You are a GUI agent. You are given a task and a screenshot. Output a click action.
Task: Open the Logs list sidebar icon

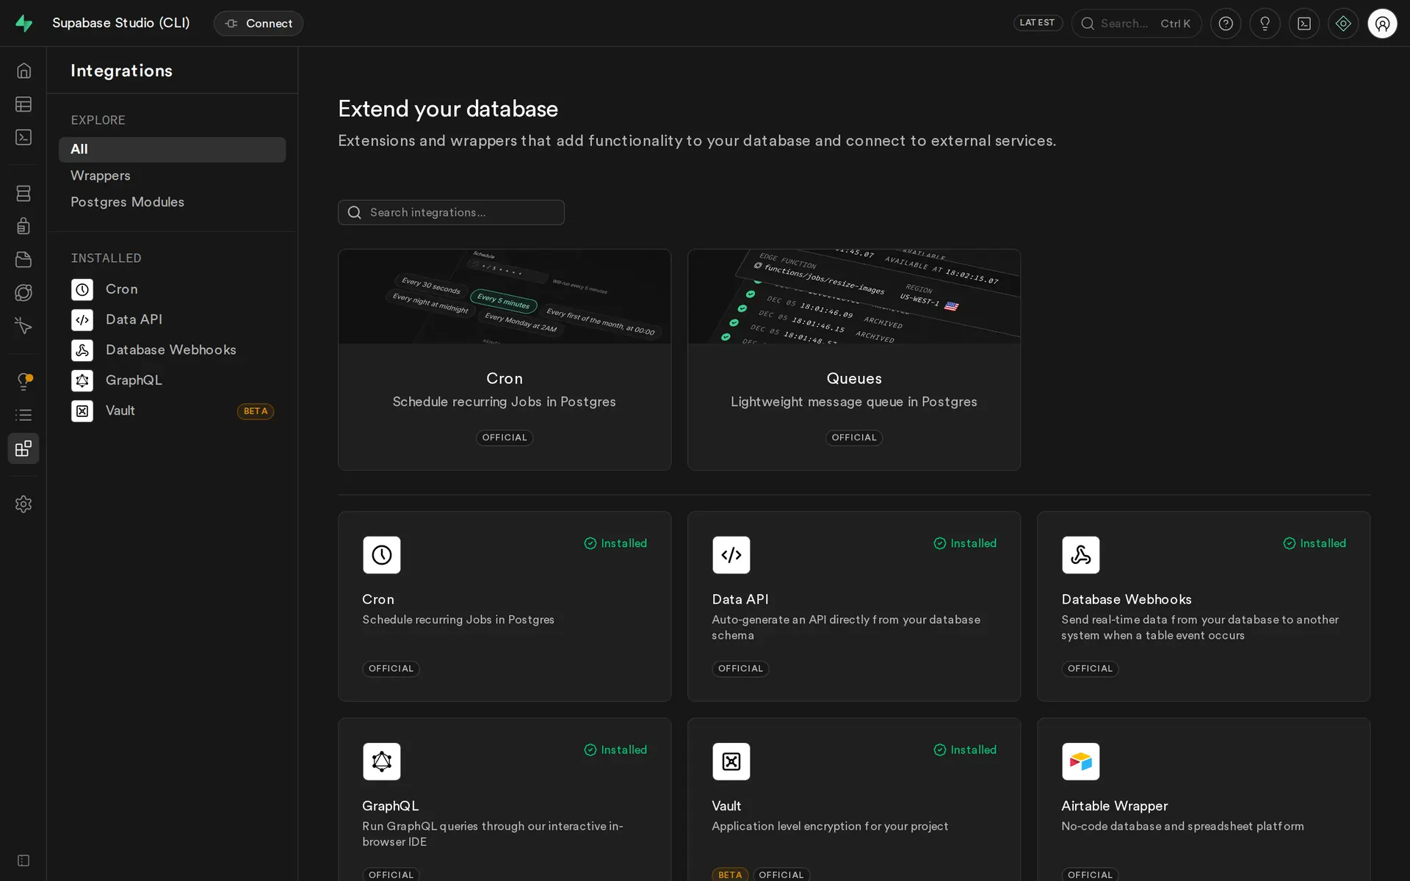click(23, 415)
